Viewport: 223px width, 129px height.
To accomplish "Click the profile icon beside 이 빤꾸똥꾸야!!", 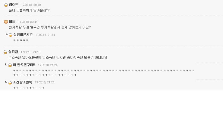I will (x=10, y=65).
